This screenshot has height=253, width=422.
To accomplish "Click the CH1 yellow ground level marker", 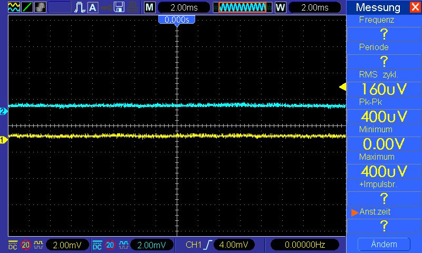I will pos(3,140).
